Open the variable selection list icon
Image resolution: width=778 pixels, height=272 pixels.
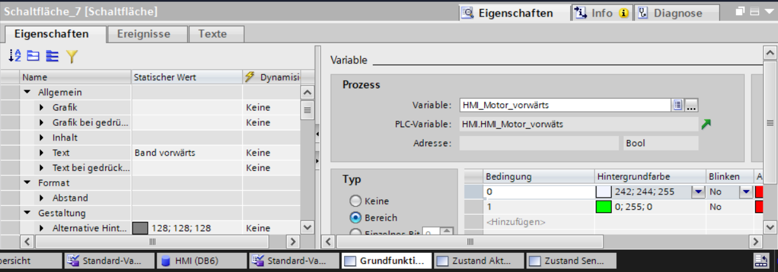[x=678, y=105]
